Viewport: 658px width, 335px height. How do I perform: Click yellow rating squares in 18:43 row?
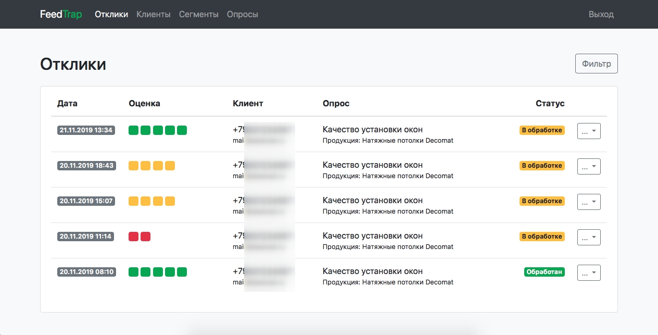click(x=151, y=166)
